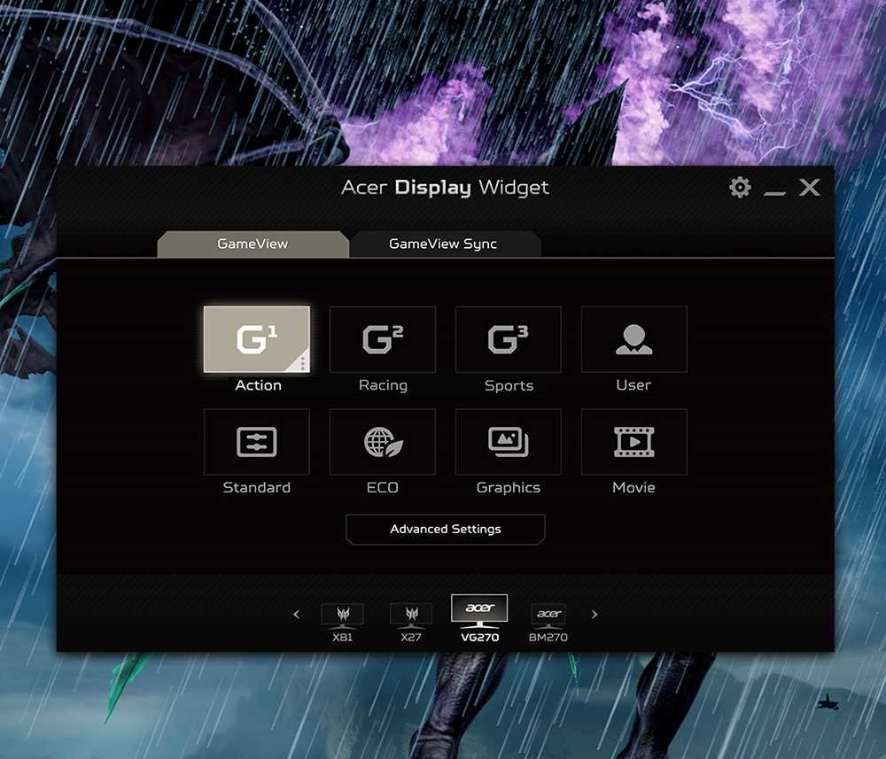
Task: Switch to Standard mode icon
Action: tap(257, 442)
